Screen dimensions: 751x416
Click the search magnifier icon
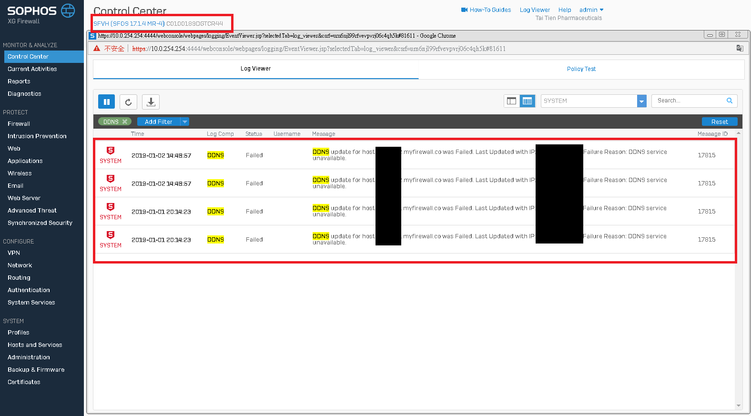(x=729, y=101)
